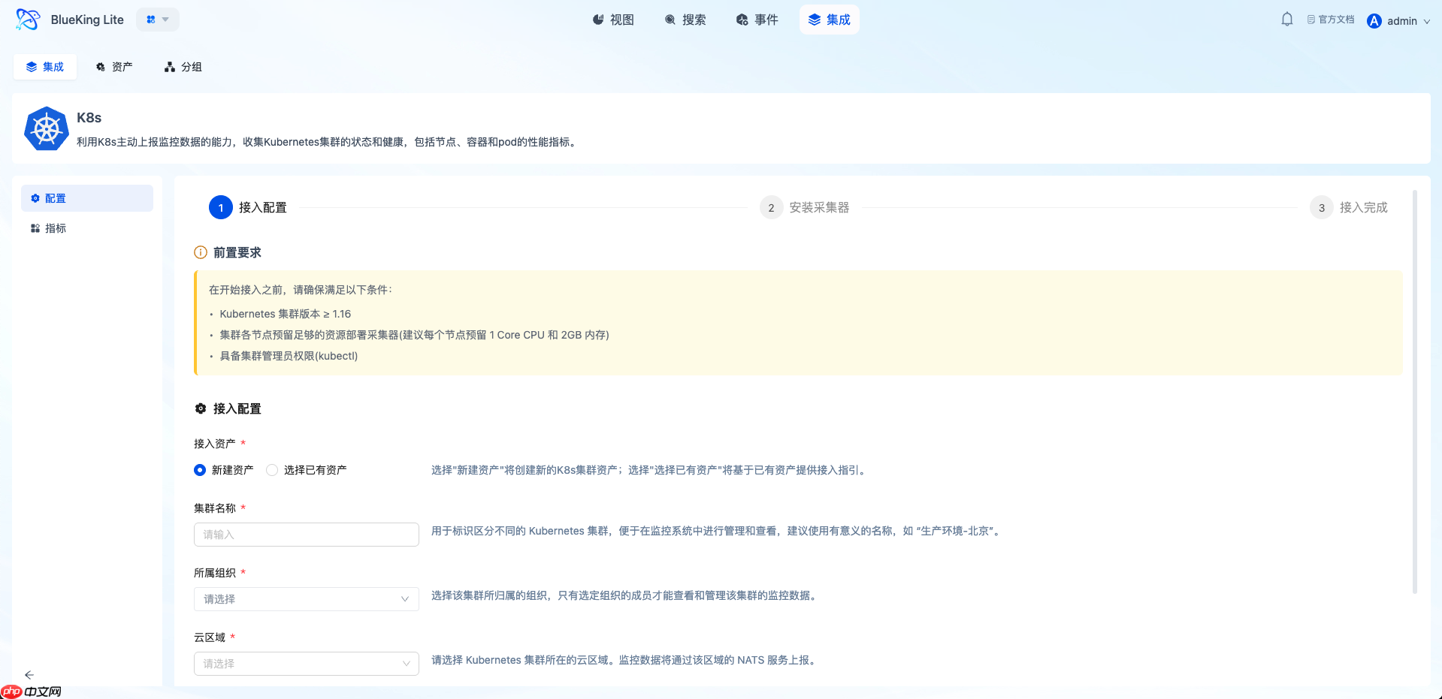
Task: Open the 所属组织 organization dropdown
Action: [x=306, y=598]
